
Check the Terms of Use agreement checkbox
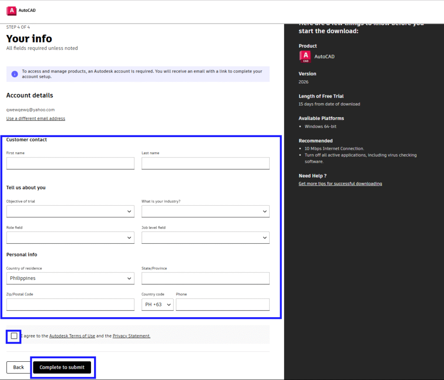pyautogui.click(x=14, y=336)
